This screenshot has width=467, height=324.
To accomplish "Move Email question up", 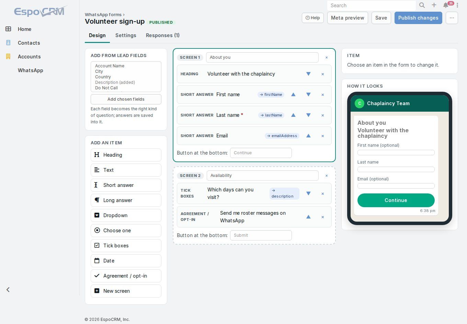I will click(308, 136).
